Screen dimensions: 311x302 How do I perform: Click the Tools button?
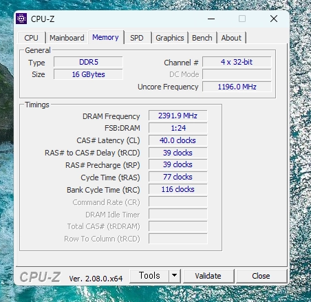coord(149,276)
